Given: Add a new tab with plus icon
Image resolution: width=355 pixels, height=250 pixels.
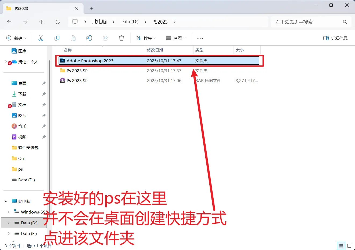Looking at the screenshot, I should [91, 9].
